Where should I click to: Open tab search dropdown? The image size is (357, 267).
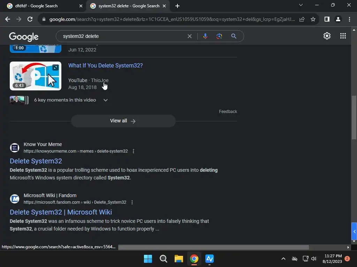coord(301,5)
